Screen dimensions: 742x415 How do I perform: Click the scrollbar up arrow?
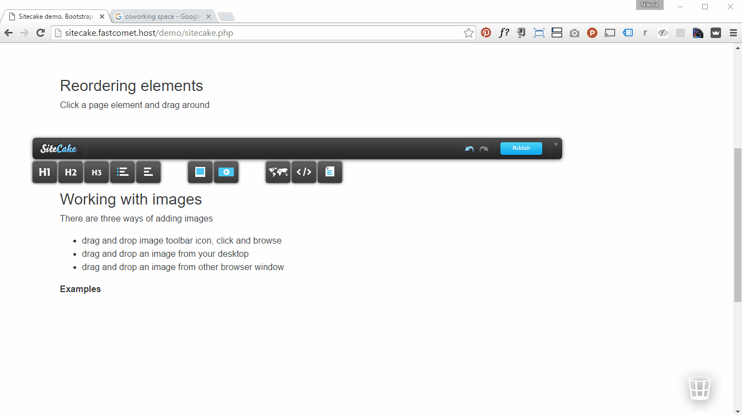coord(738,48)
